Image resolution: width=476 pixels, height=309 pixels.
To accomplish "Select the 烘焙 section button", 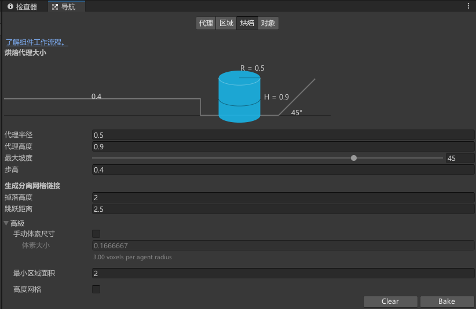I will pyautogui.click(x=247, y=23).
